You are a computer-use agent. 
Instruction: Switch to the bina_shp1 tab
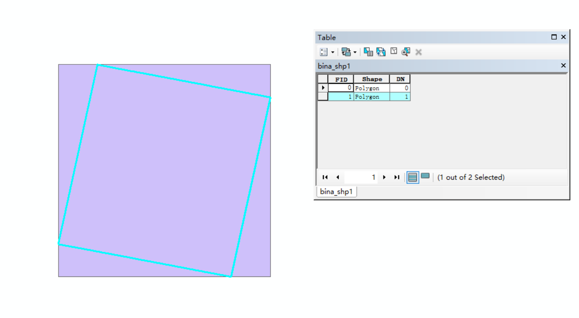click(336, 192)
